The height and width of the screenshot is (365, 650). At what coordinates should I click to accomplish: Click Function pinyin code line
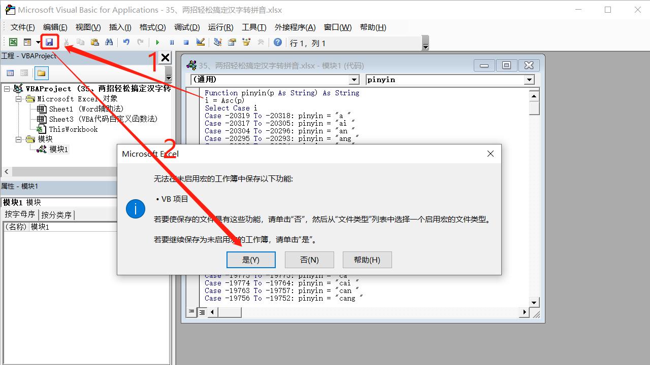click(282, 93)
